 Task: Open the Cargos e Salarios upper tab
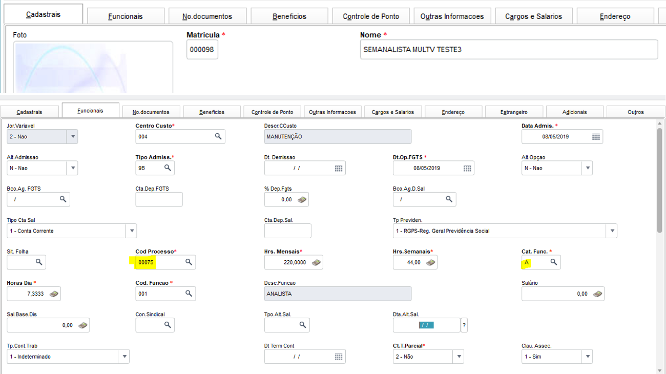pos(533,16)
